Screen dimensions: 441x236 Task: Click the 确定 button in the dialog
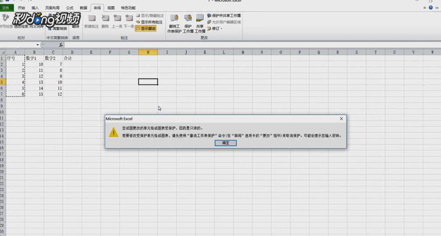(x=226, y=143)
